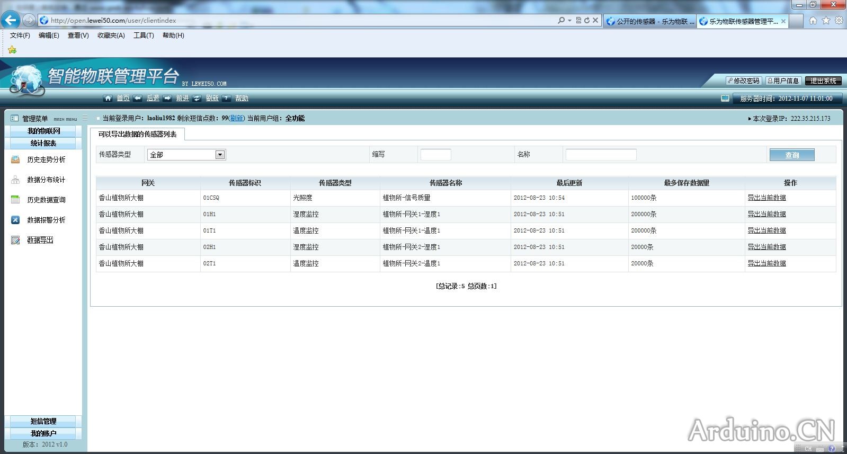
Task: Click the 数据分布统计 sidebar icon
Action: (x=15, y=180)
